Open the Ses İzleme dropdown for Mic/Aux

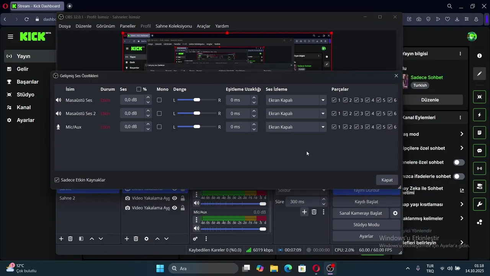click(x=296, y=127)
